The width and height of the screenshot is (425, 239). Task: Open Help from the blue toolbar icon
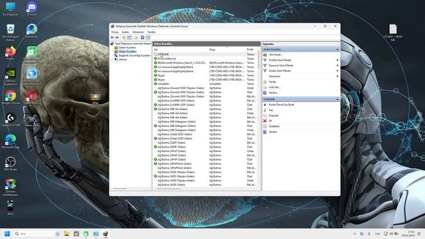tap(143, 37)
